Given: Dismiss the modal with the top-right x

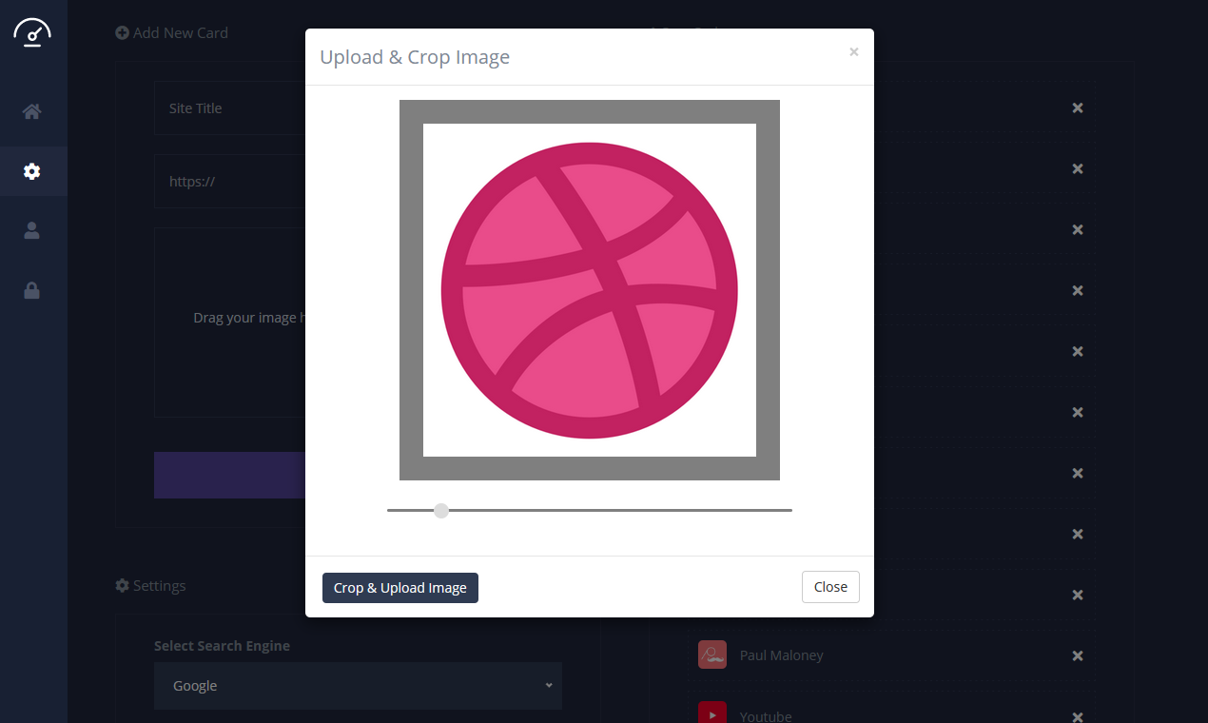Looking at the screenshot, I should 854,52.
